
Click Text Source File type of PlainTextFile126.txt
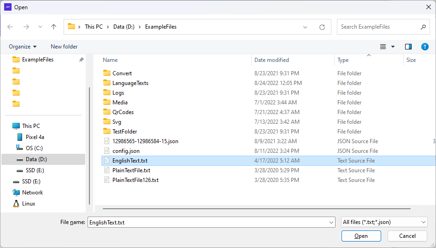tap(356, 180)
